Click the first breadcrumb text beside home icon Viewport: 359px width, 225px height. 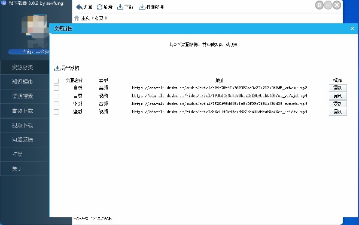point(85,19)
